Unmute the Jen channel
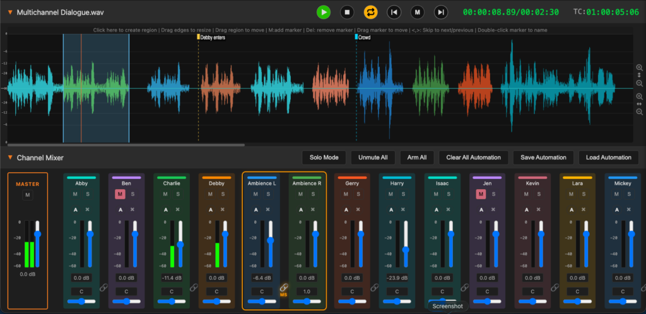Screen dimensions: 646x314 (x=481, y=194)
